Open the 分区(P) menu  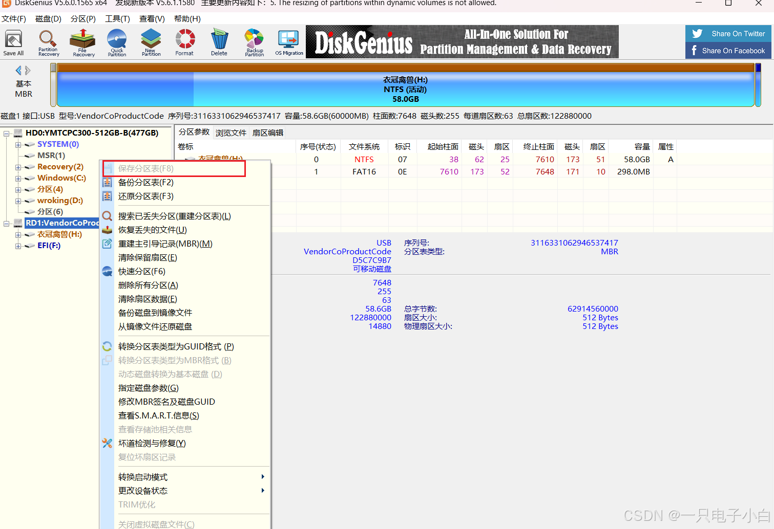point(83,19)
